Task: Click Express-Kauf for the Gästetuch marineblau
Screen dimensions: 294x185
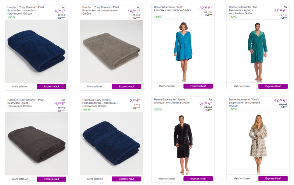Action: (126, 179)
